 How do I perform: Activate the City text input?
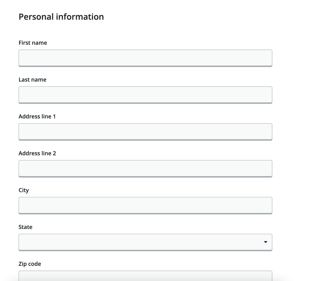145,205
